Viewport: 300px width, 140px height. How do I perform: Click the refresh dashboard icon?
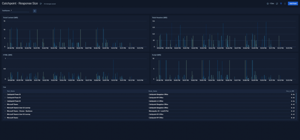[x=277, y=3]
